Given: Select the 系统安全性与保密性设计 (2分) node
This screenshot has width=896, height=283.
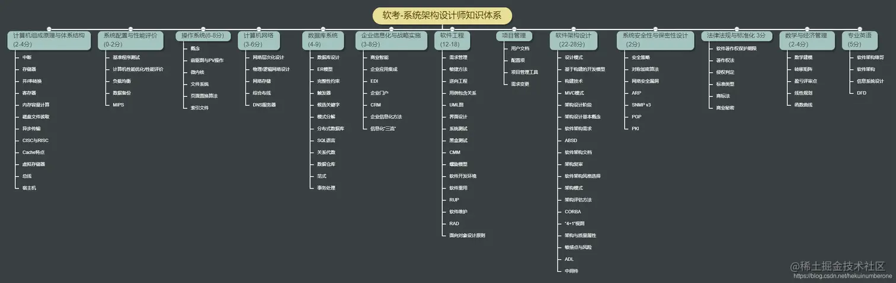Looking at the screenshot, I should (655, 40).
